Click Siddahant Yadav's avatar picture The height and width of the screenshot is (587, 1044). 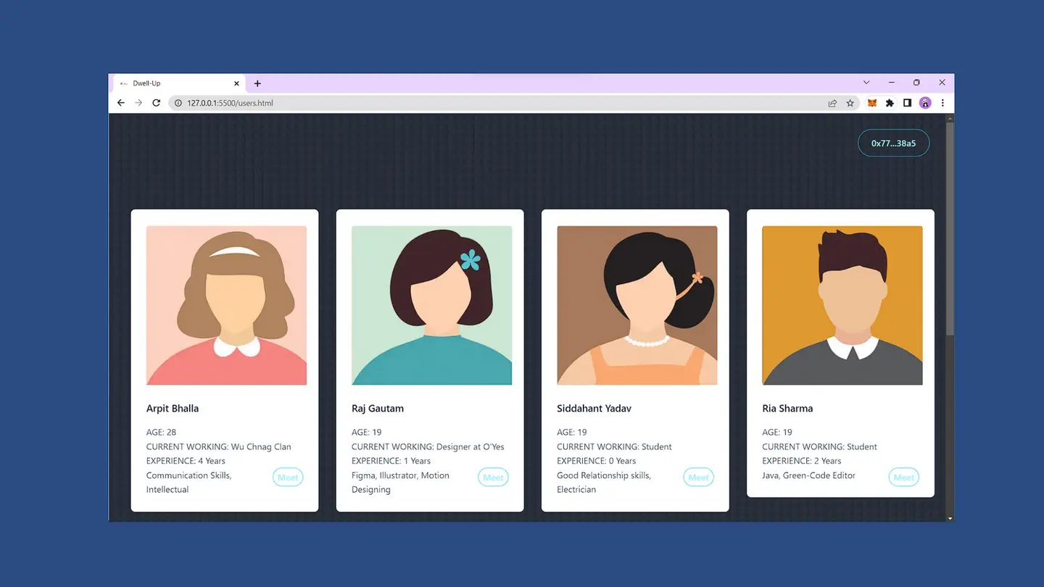click(x=637, y=305)
